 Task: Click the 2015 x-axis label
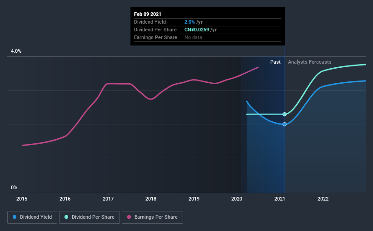(x=22, y=199)
